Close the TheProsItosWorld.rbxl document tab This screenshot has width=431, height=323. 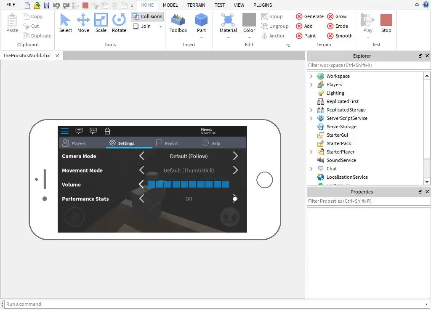pyautogui.click(x=57, y=56)
